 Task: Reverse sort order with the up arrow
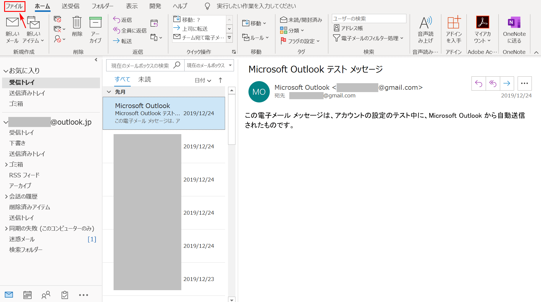(220, 80)
